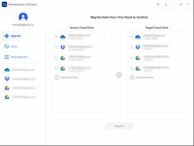The image size is (194, 146).
Task: Click OneDrive cloud icon in Source list
Action: pyautogui.click(x=63, y=37)
